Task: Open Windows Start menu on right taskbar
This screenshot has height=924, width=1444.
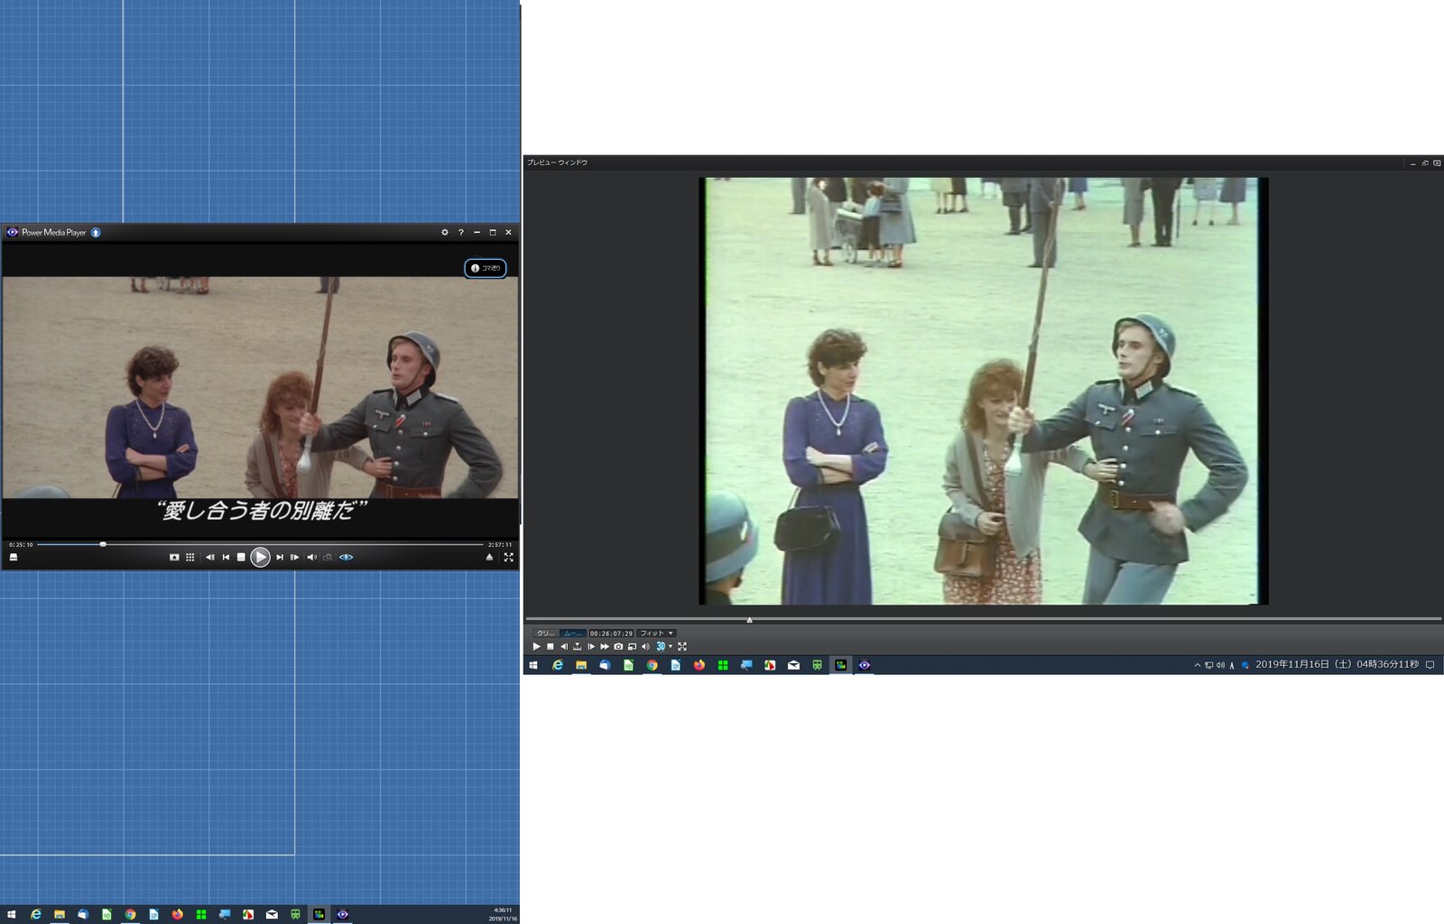Action: click(x=533, y=665)
